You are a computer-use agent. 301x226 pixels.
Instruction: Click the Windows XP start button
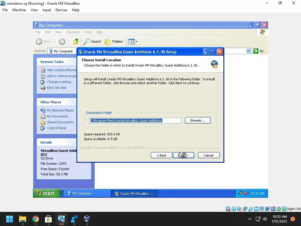point(47,193)
